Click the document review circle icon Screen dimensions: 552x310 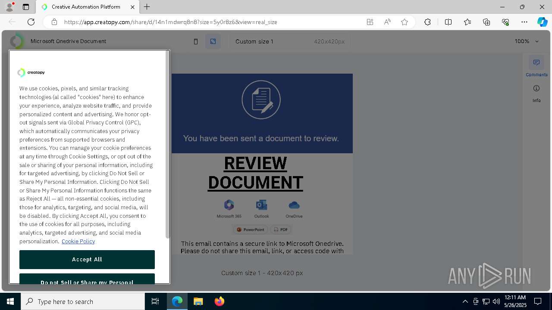261,100
